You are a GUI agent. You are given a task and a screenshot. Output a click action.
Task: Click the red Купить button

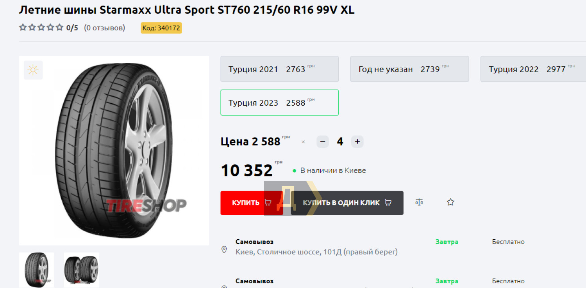coord(252,203)
